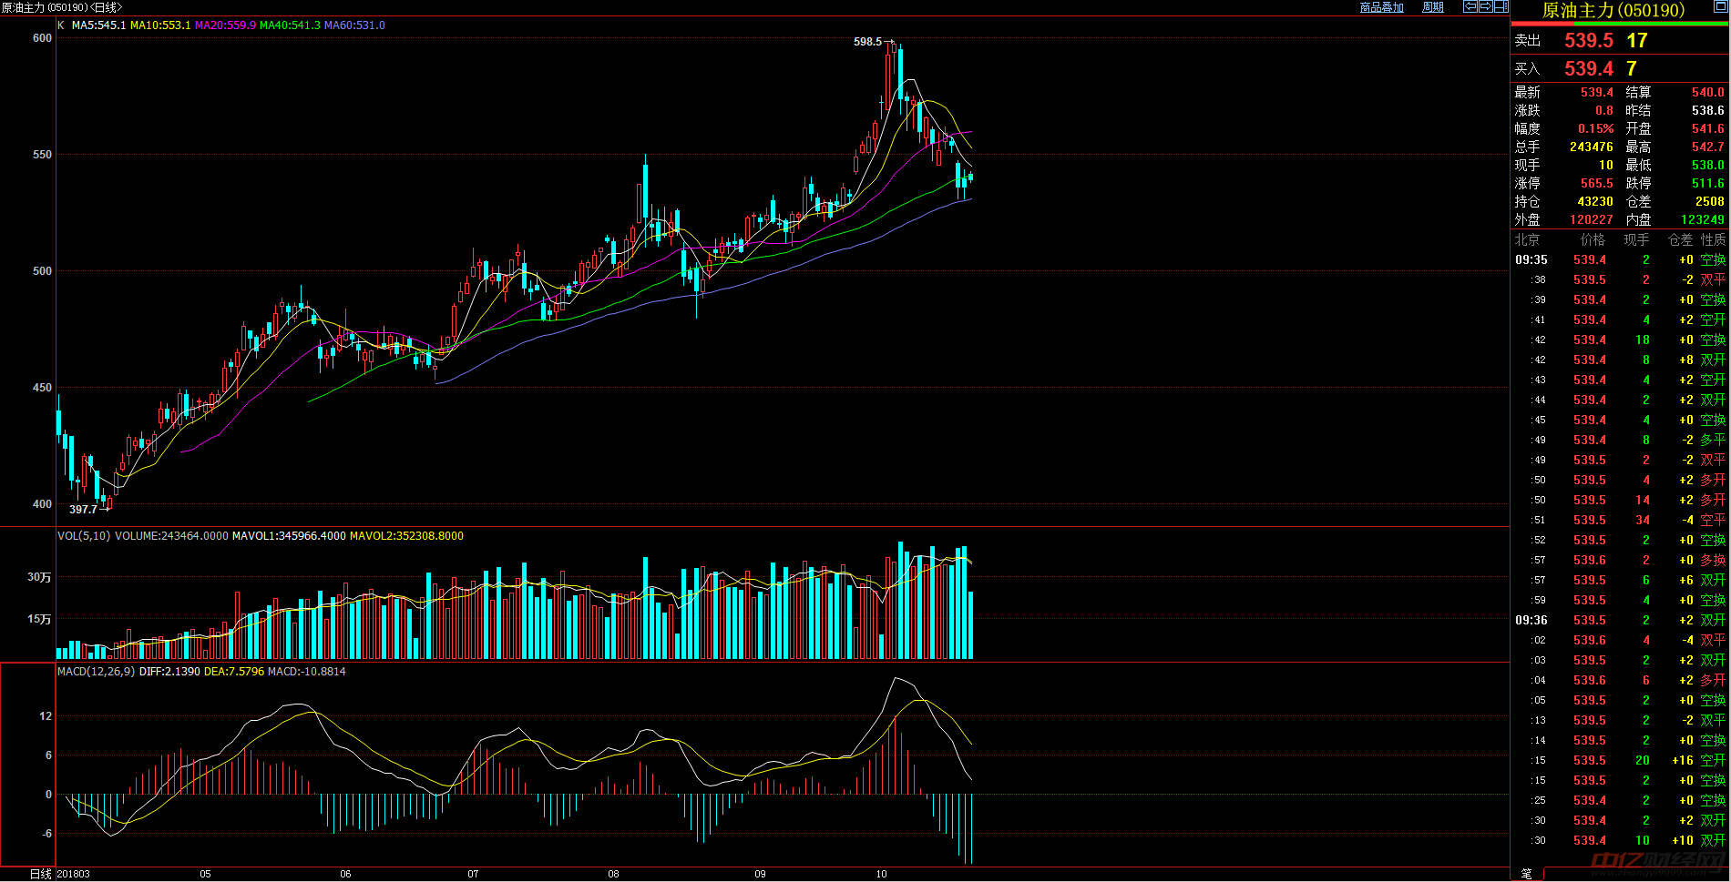This screenshot has height=882, width=1731.
Task: Click the 日线 period label at bottom-left
Action: click(41, 874)
